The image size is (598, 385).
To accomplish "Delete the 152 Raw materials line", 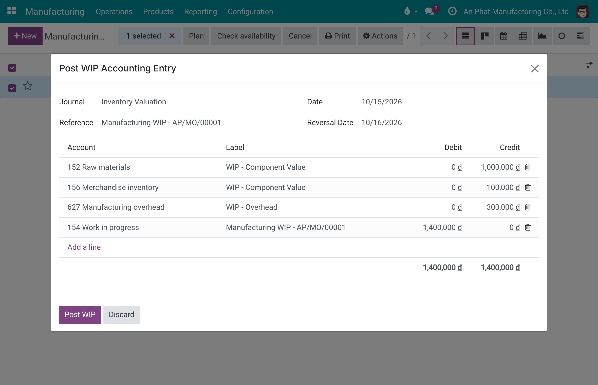I will [528, 167].
